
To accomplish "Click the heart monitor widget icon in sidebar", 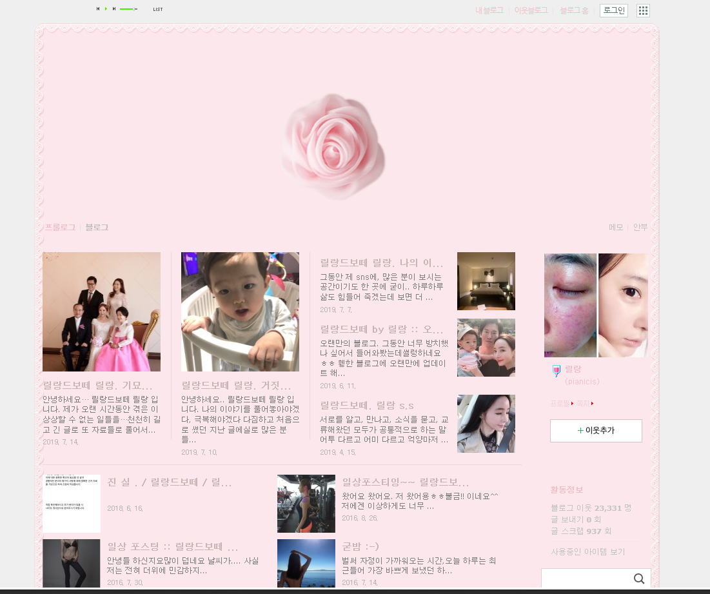I will [556, 370].
